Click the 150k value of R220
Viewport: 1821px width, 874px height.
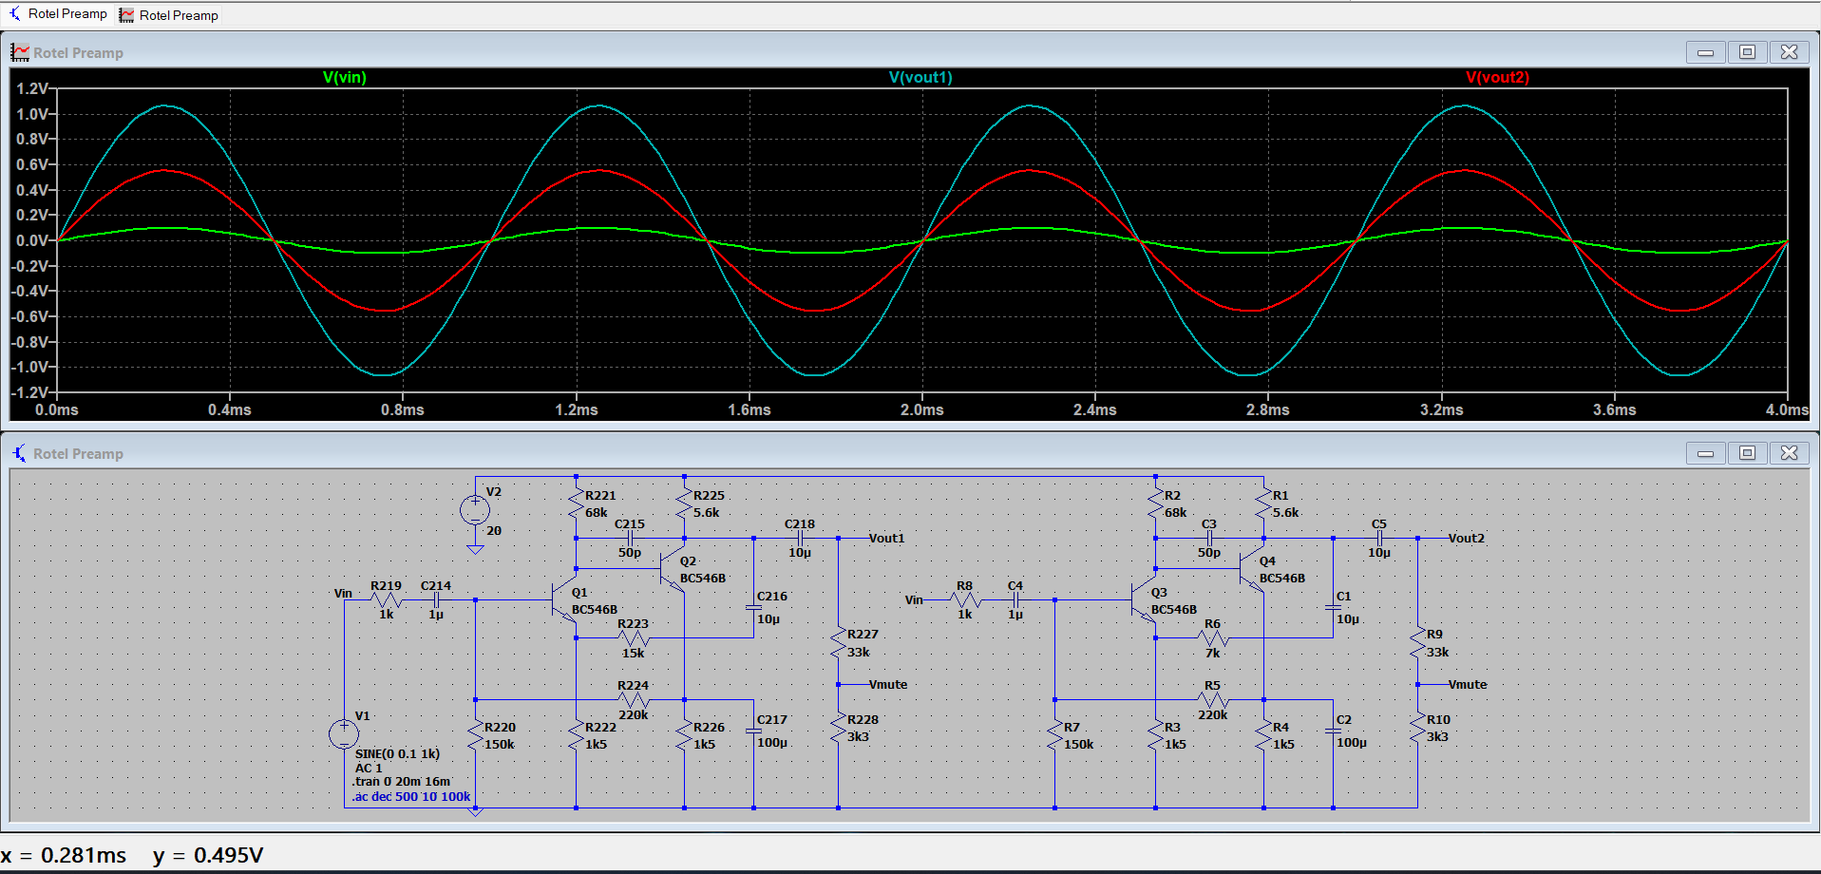point(500,744)
